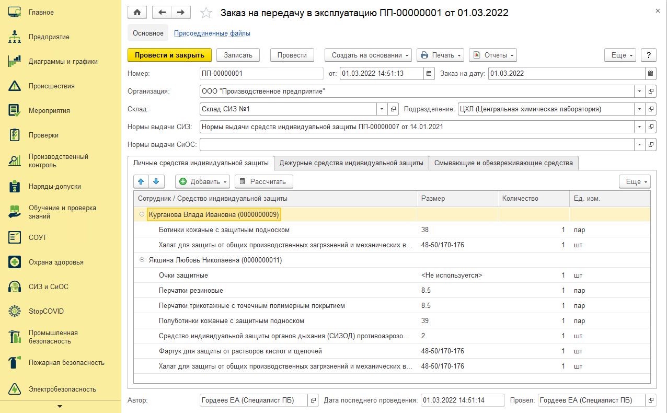Select Фартук для защиты от растворов row
This screenshot has width=667, height=413.
[x=392, y=351]
